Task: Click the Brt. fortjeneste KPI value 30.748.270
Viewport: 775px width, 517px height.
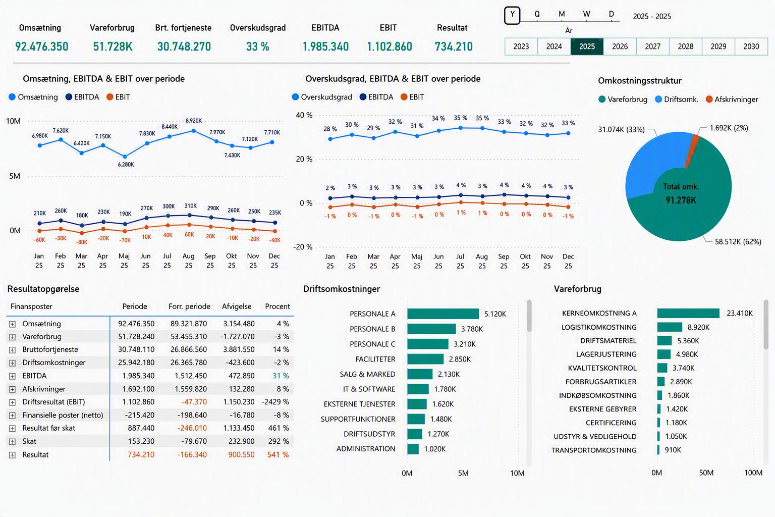Action: [x=184, y=47]
